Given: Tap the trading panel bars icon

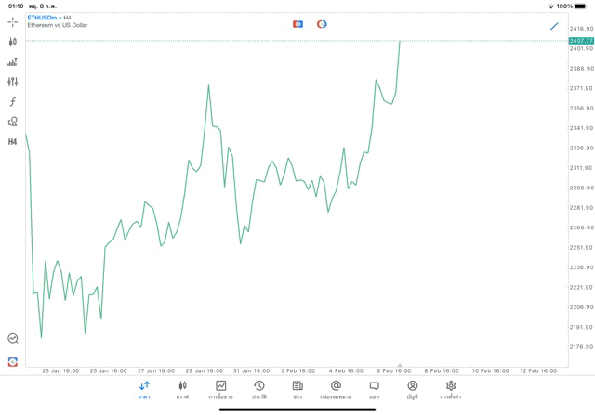Looking at the screenshot, I should pyautogui.click(x=12, y=62).
